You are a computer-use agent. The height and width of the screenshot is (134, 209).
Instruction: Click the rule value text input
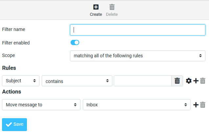143,81
